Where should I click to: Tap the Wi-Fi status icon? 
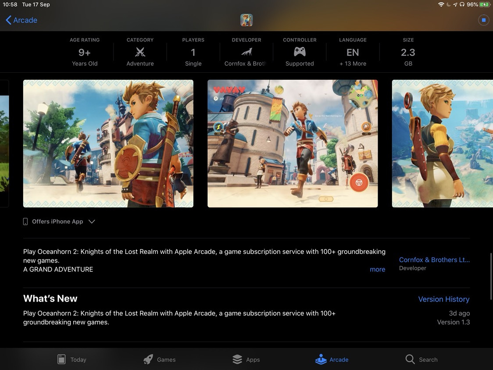pyautogui.click(x=441, y=4)
